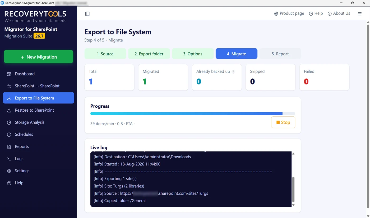
Task: Select the 4. Migrate step tab
Action: (237, 54)
